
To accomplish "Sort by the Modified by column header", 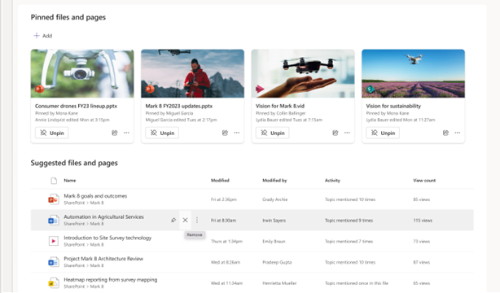I will point(274,181).
